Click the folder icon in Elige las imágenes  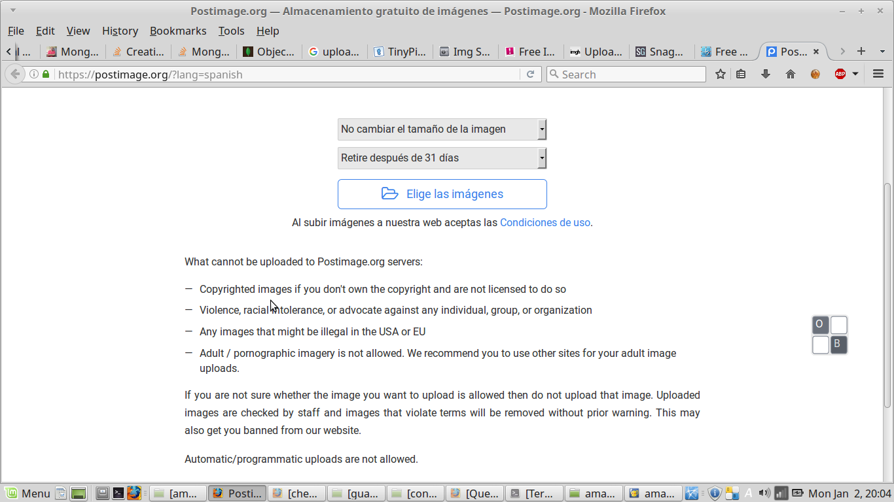click(x=390, y=193)
